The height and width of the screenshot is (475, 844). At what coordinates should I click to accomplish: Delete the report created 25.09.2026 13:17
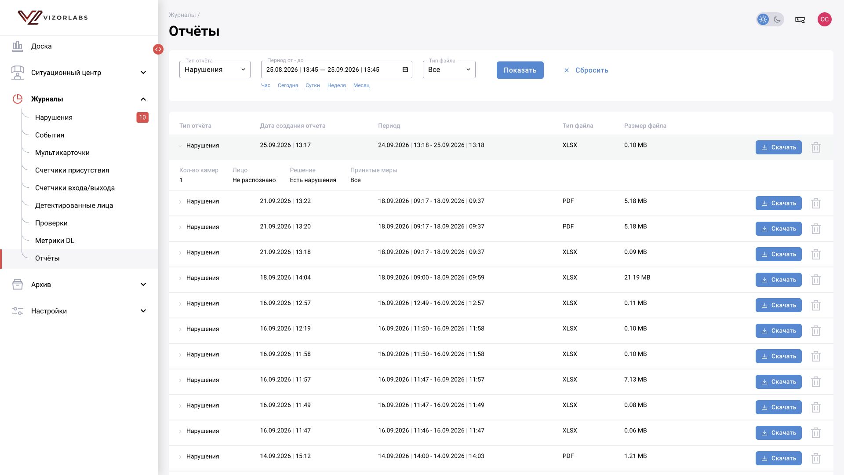pyautogui.click(x=816, y=147)
